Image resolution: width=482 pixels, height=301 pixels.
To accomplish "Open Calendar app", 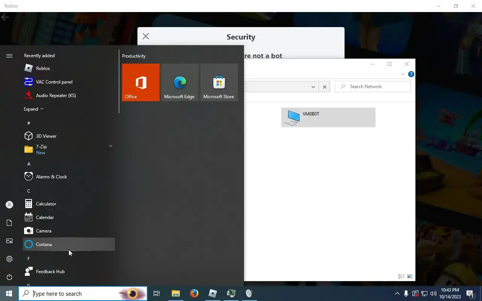I will click(69, 217).
